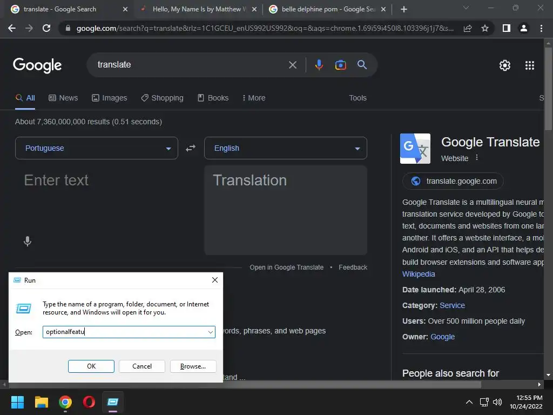Switch to translate Google Search tab
This screenshot has width=553, height=415.
tap(67, 9)
